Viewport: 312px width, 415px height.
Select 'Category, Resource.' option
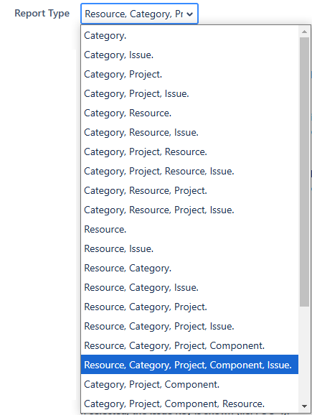click(x=189, y=113)
